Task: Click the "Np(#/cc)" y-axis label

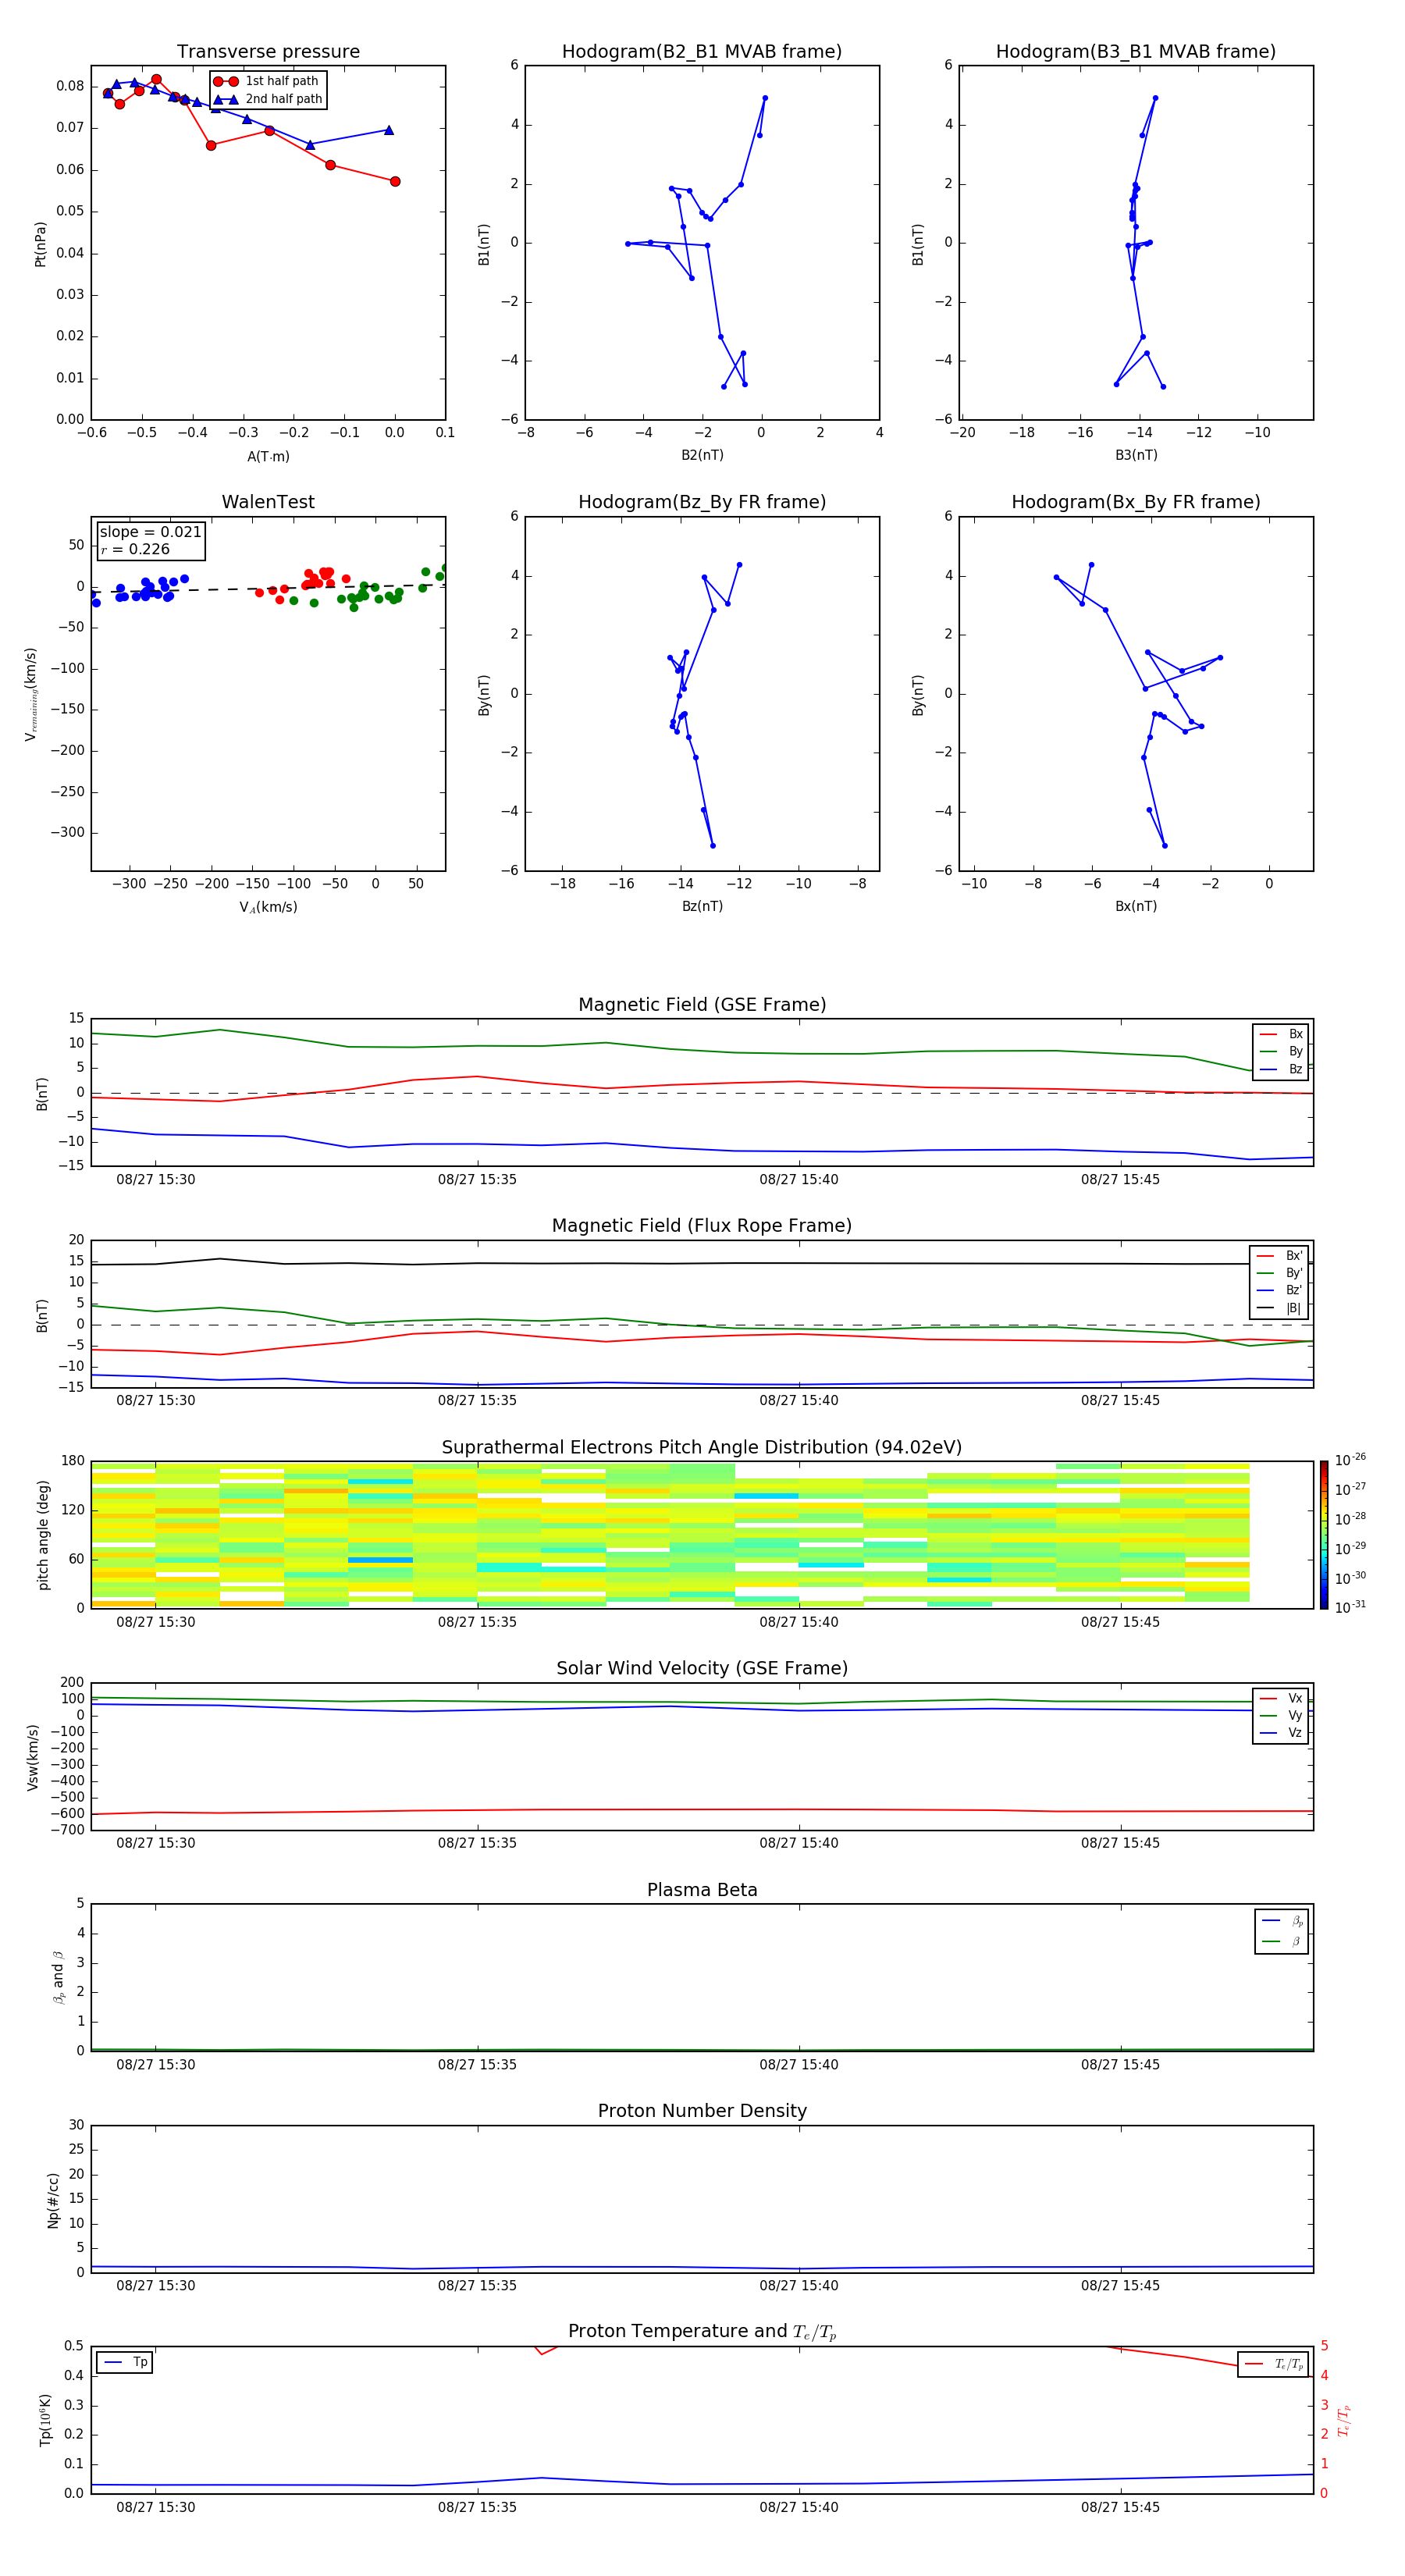Action: point(53,2200)
